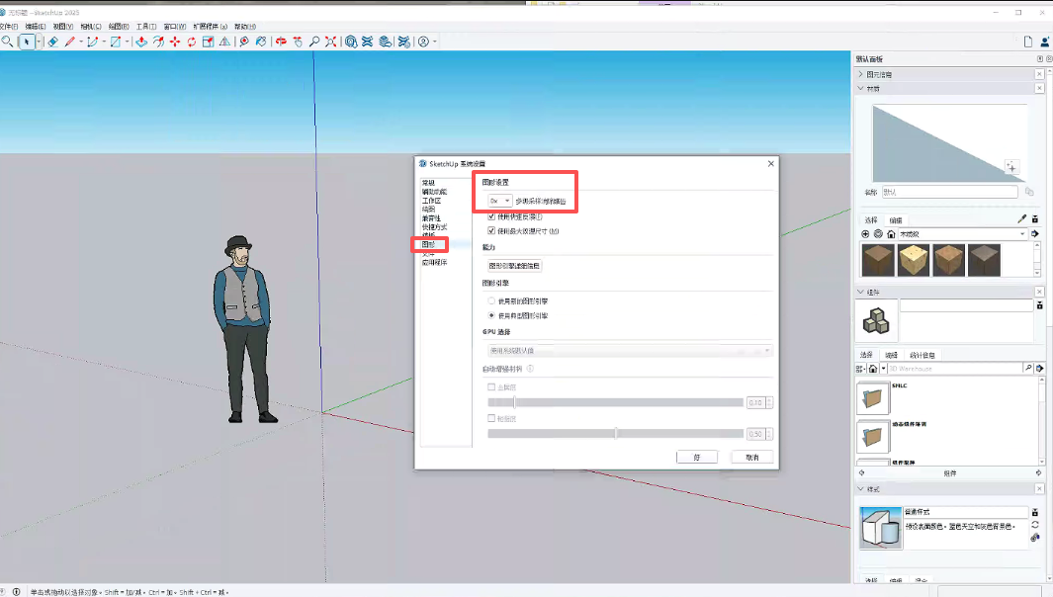Viewport: 1053px width, 597px height.
Task: Select the Pencil line tool
Action: (x=70, y=42)
